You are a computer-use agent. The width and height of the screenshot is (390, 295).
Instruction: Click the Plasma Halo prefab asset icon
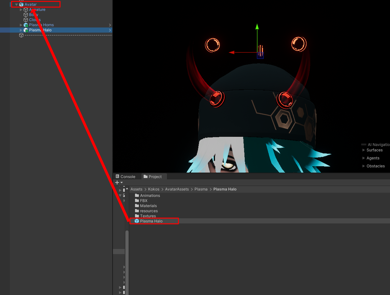(137, 221)
